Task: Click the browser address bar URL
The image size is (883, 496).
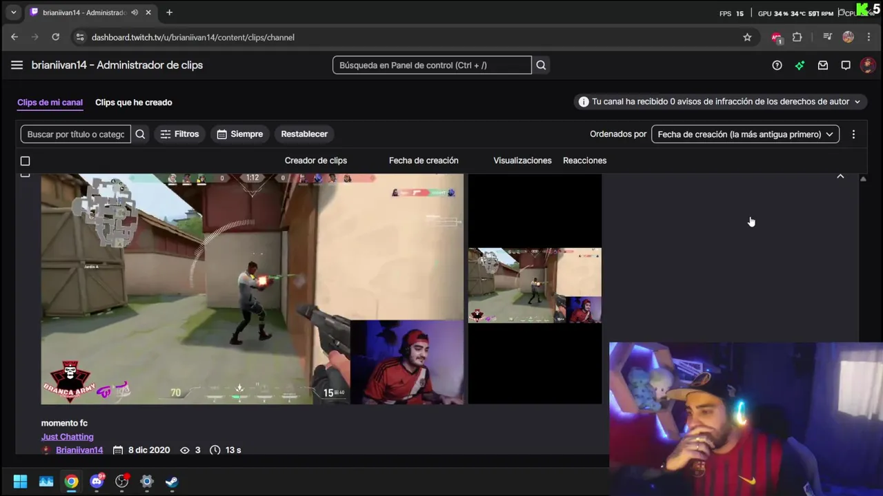Action: [x=192, y=37]
